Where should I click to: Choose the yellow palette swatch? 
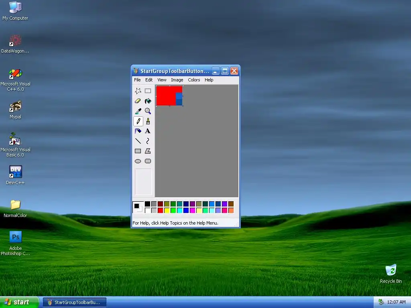(x=167, y=210)
